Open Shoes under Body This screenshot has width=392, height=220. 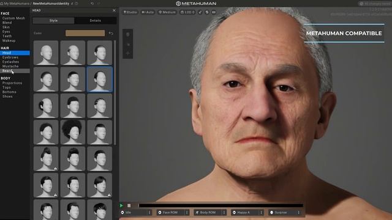7,97
